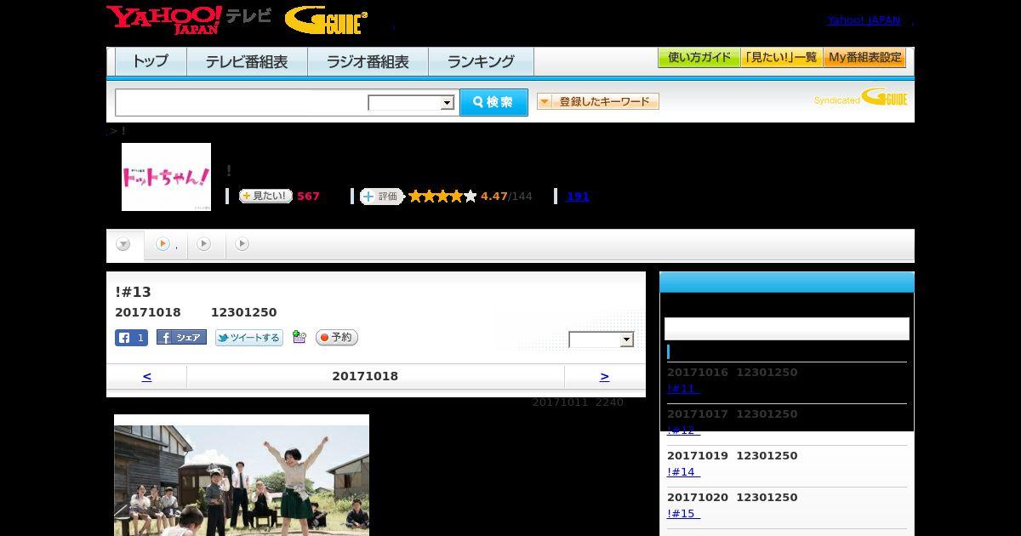Share on Facebook with シェア button

coord(181,338)
